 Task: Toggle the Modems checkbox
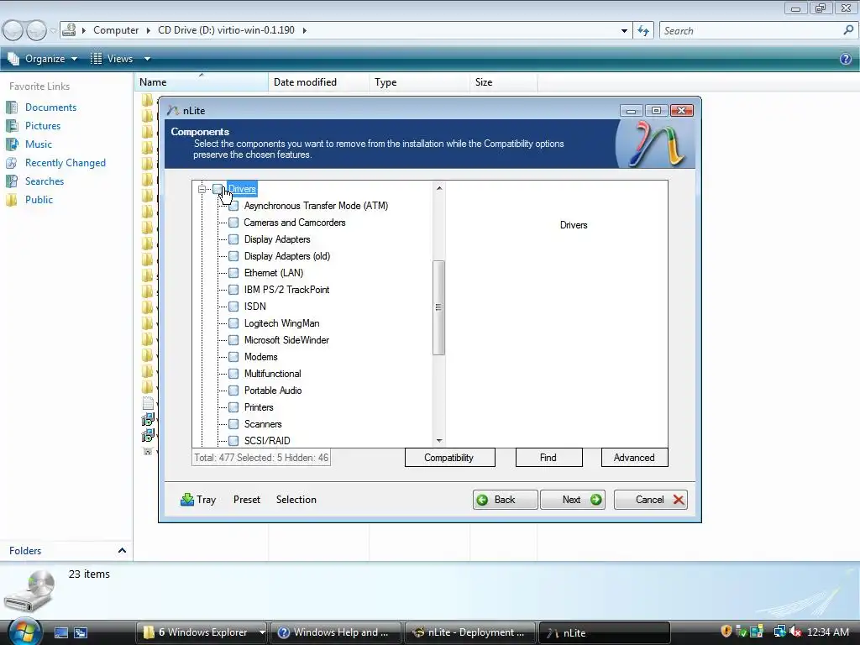(x=233, y=357)
